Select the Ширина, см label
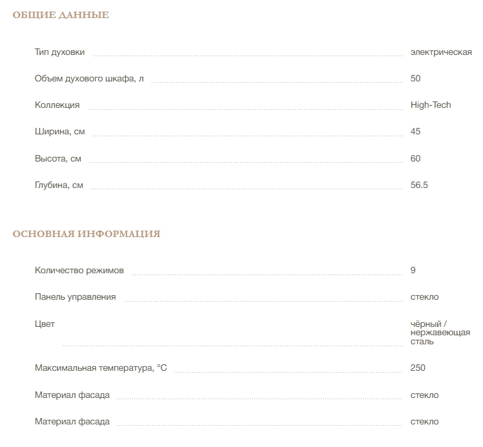Image resolution: width=483 pixels, height=447 pixels. tap(60, 132)
